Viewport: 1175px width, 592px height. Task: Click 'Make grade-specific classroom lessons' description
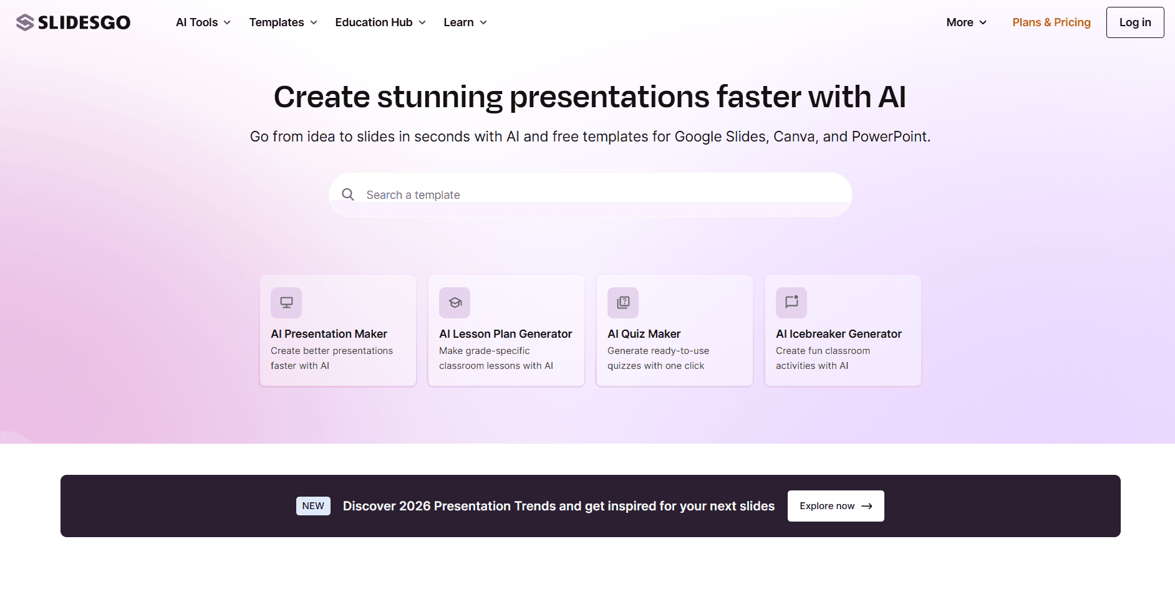pos(496,358)
